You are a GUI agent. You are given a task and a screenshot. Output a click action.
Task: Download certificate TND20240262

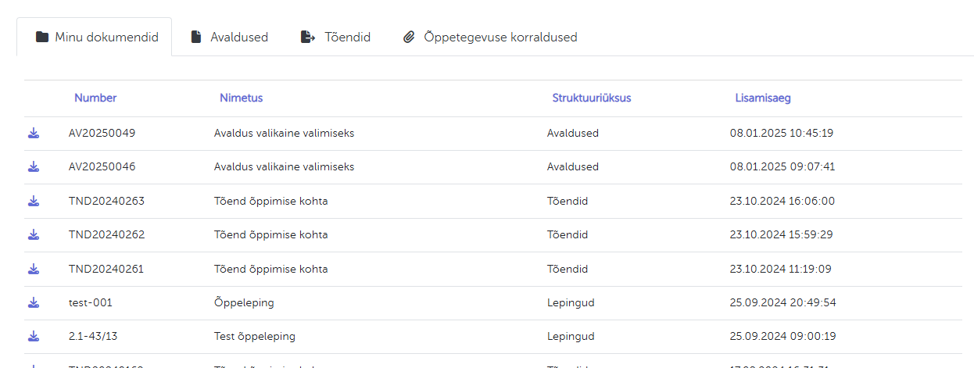click(34, 234)
